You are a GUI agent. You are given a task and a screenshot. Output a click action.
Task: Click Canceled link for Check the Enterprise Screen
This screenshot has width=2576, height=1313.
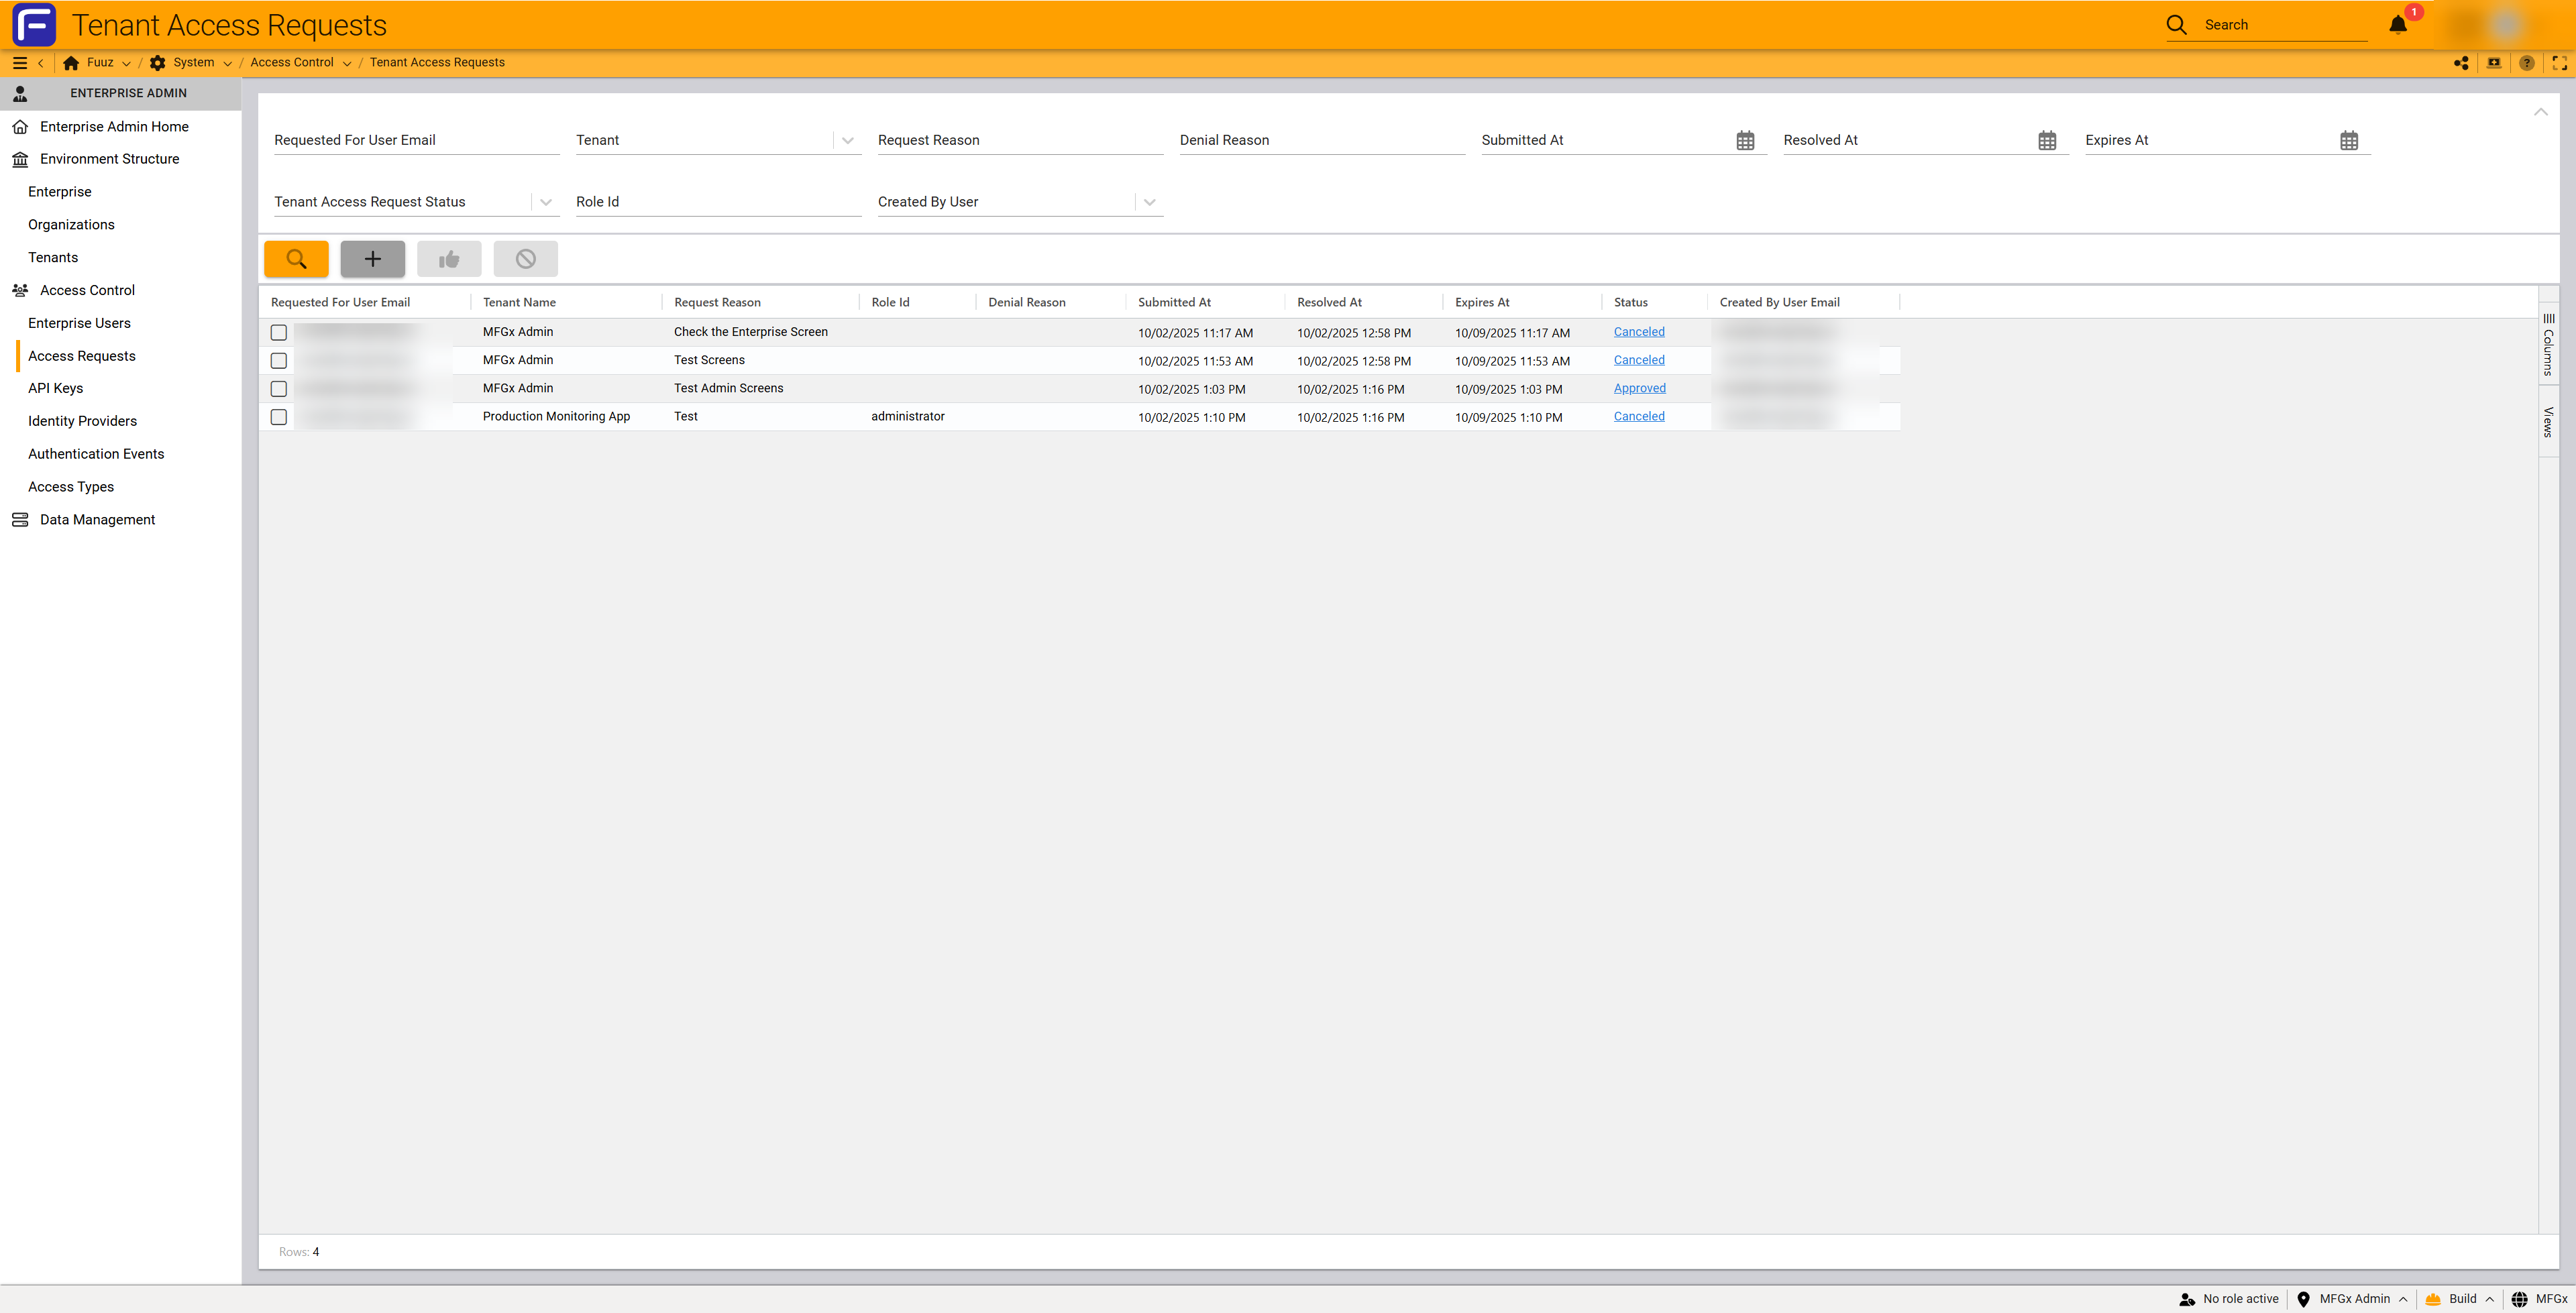pyautogui.click(x=1639, y=332)
